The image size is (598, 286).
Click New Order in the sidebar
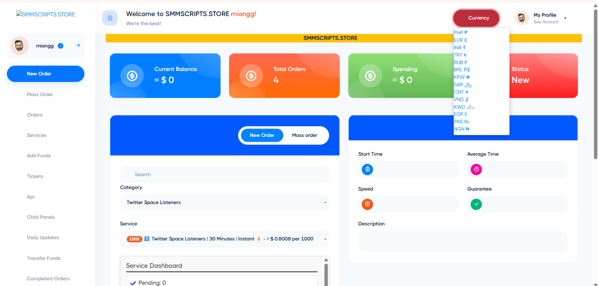(46, 74)
